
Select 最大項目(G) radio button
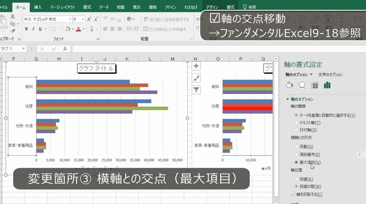(x=296, y=162)
